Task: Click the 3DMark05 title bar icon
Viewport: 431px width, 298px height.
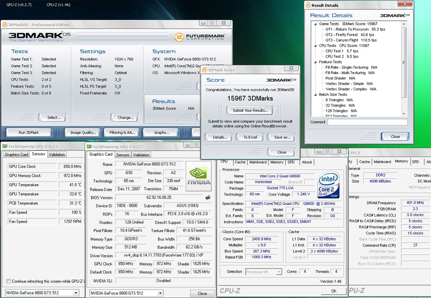Action: (x=5, y=25)
